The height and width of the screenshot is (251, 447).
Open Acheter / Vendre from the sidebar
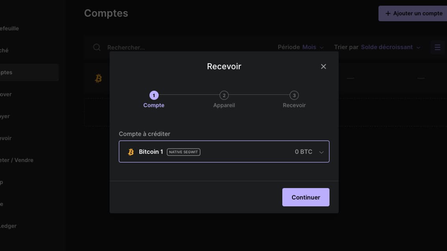tap(17, 160)
